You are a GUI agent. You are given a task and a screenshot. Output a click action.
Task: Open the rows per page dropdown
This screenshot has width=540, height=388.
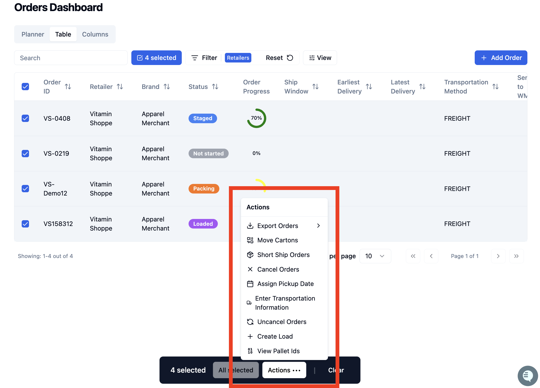coord(375,256)
